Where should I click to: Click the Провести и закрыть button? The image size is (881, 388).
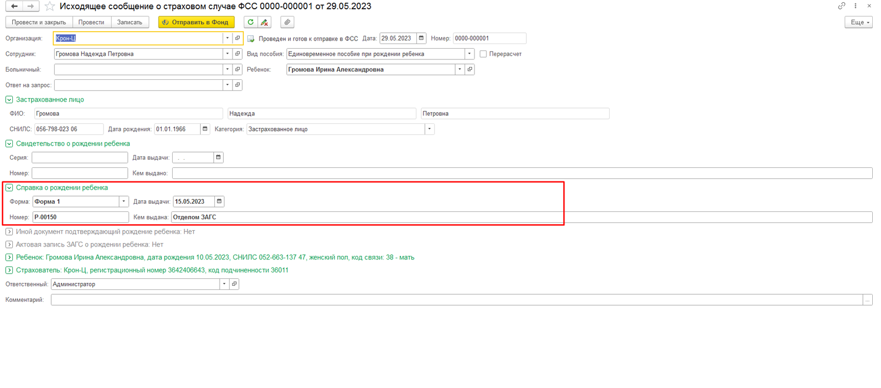[39, 22]
